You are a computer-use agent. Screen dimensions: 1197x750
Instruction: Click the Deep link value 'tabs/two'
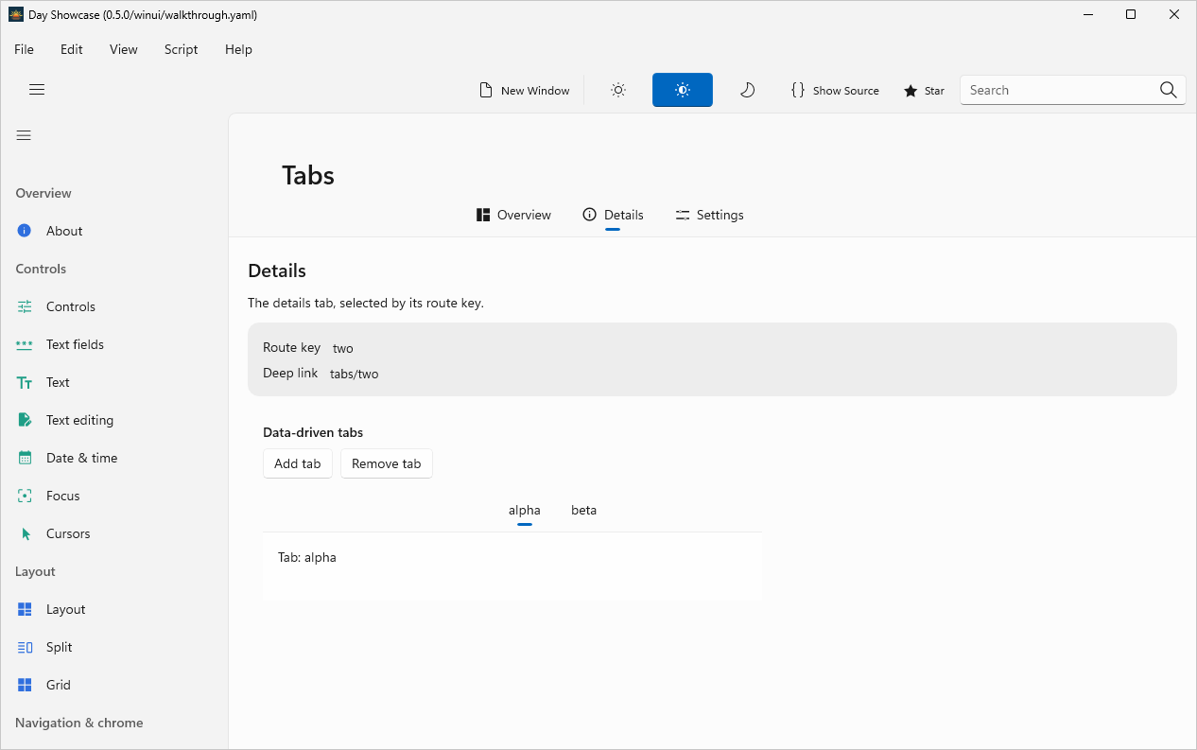tap(355, 374)
